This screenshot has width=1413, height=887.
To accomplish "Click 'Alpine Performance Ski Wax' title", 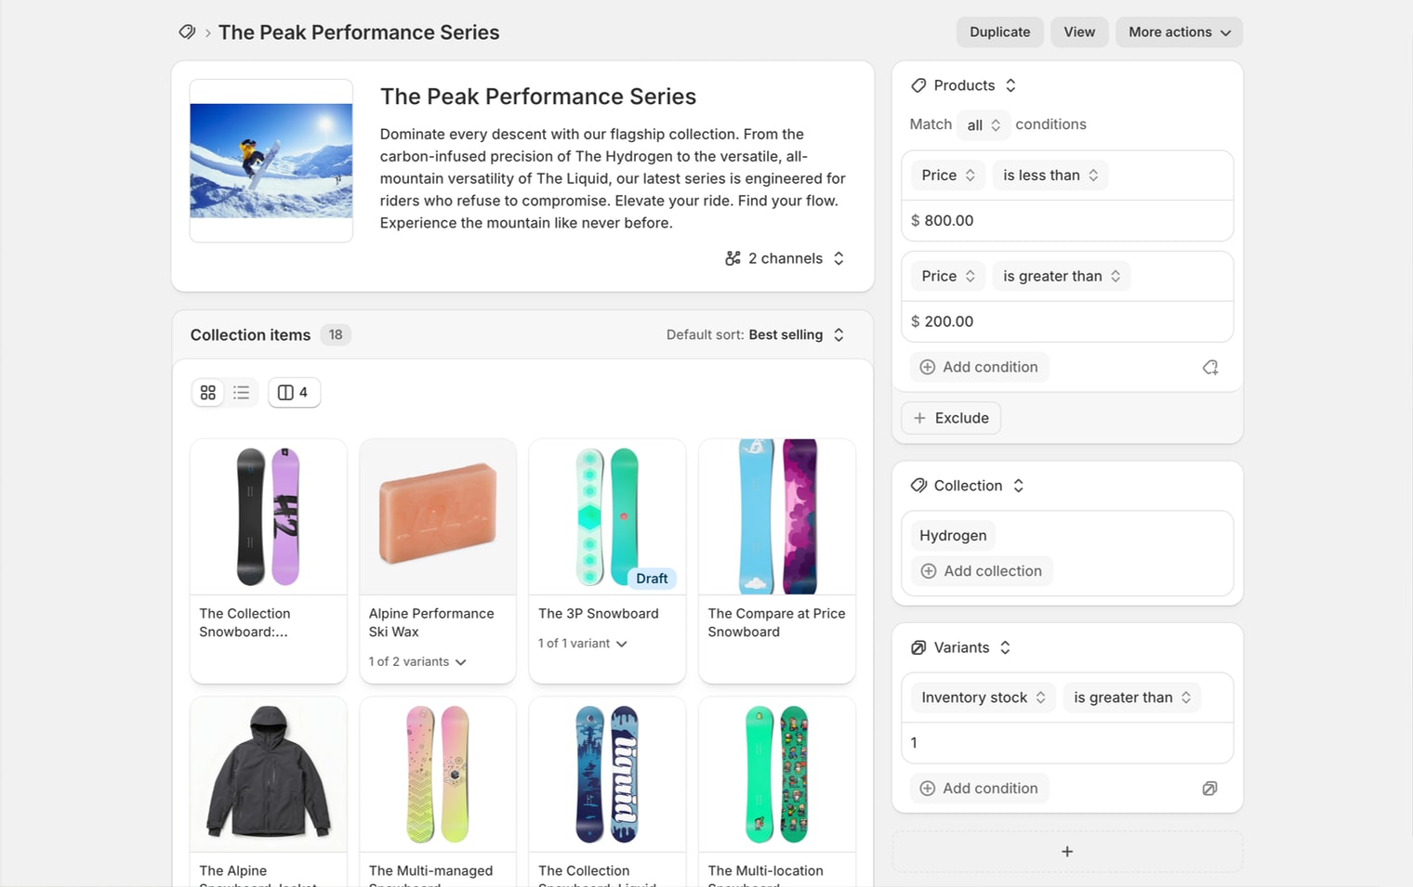I will (431, 622).
